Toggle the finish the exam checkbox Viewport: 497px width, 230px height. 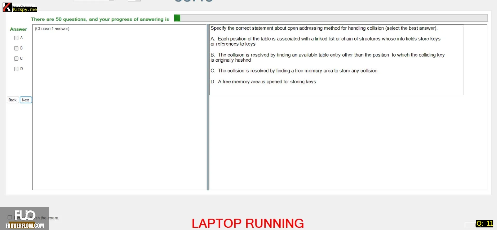[10, 217]
